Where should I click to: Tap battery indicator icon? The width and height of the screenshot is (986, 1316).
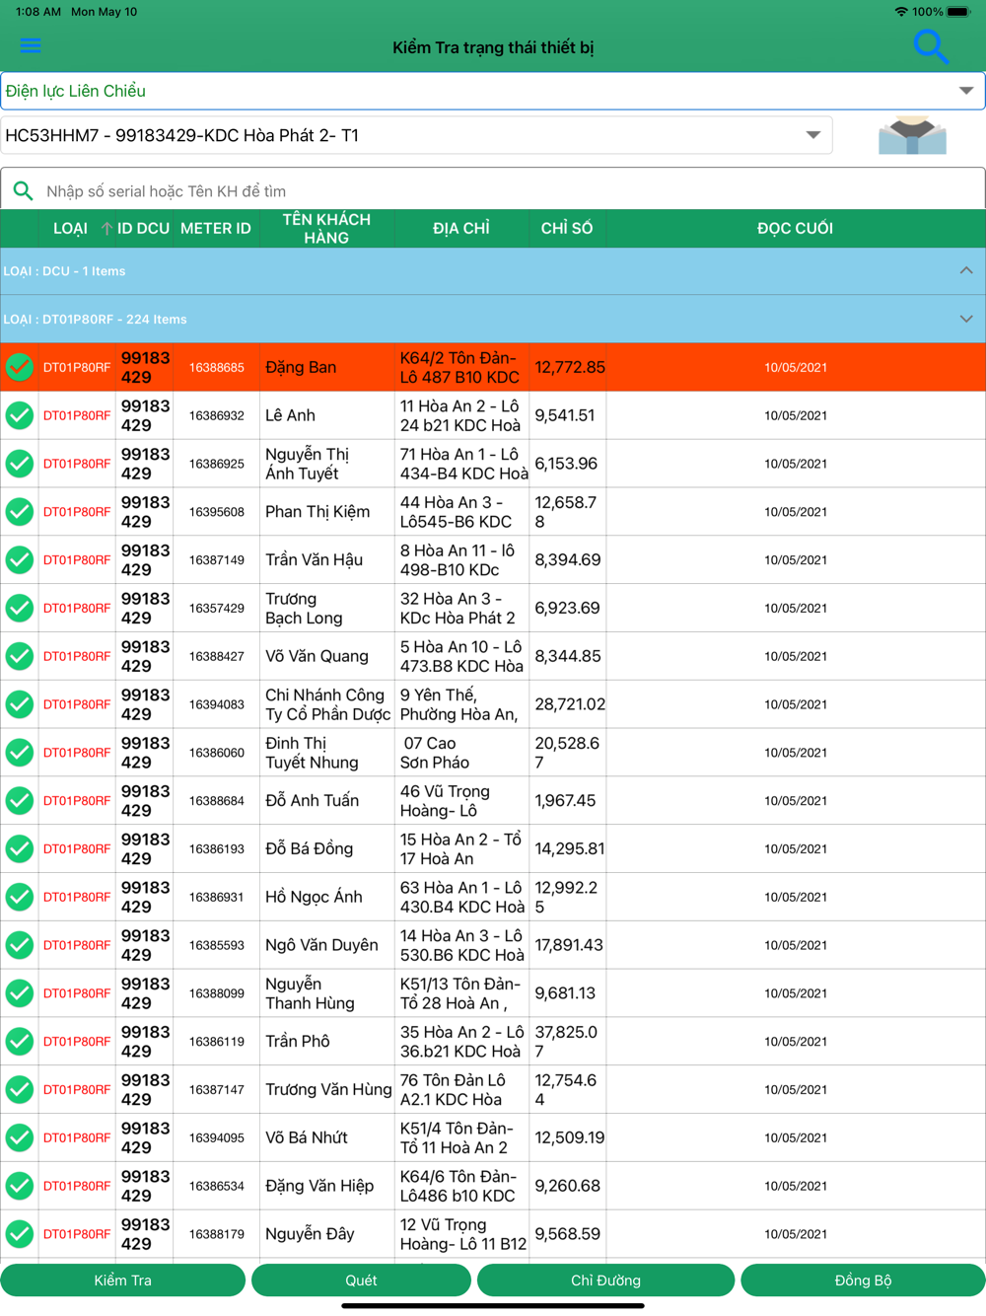coord(958,12)
